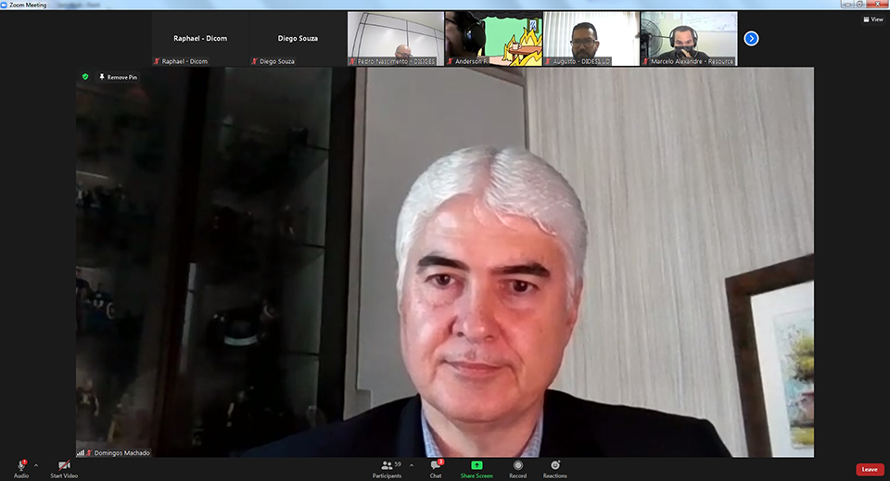Click the green encryption shield icon
The width and height of the screenshot is (890, 481).
tap(85, 77)
